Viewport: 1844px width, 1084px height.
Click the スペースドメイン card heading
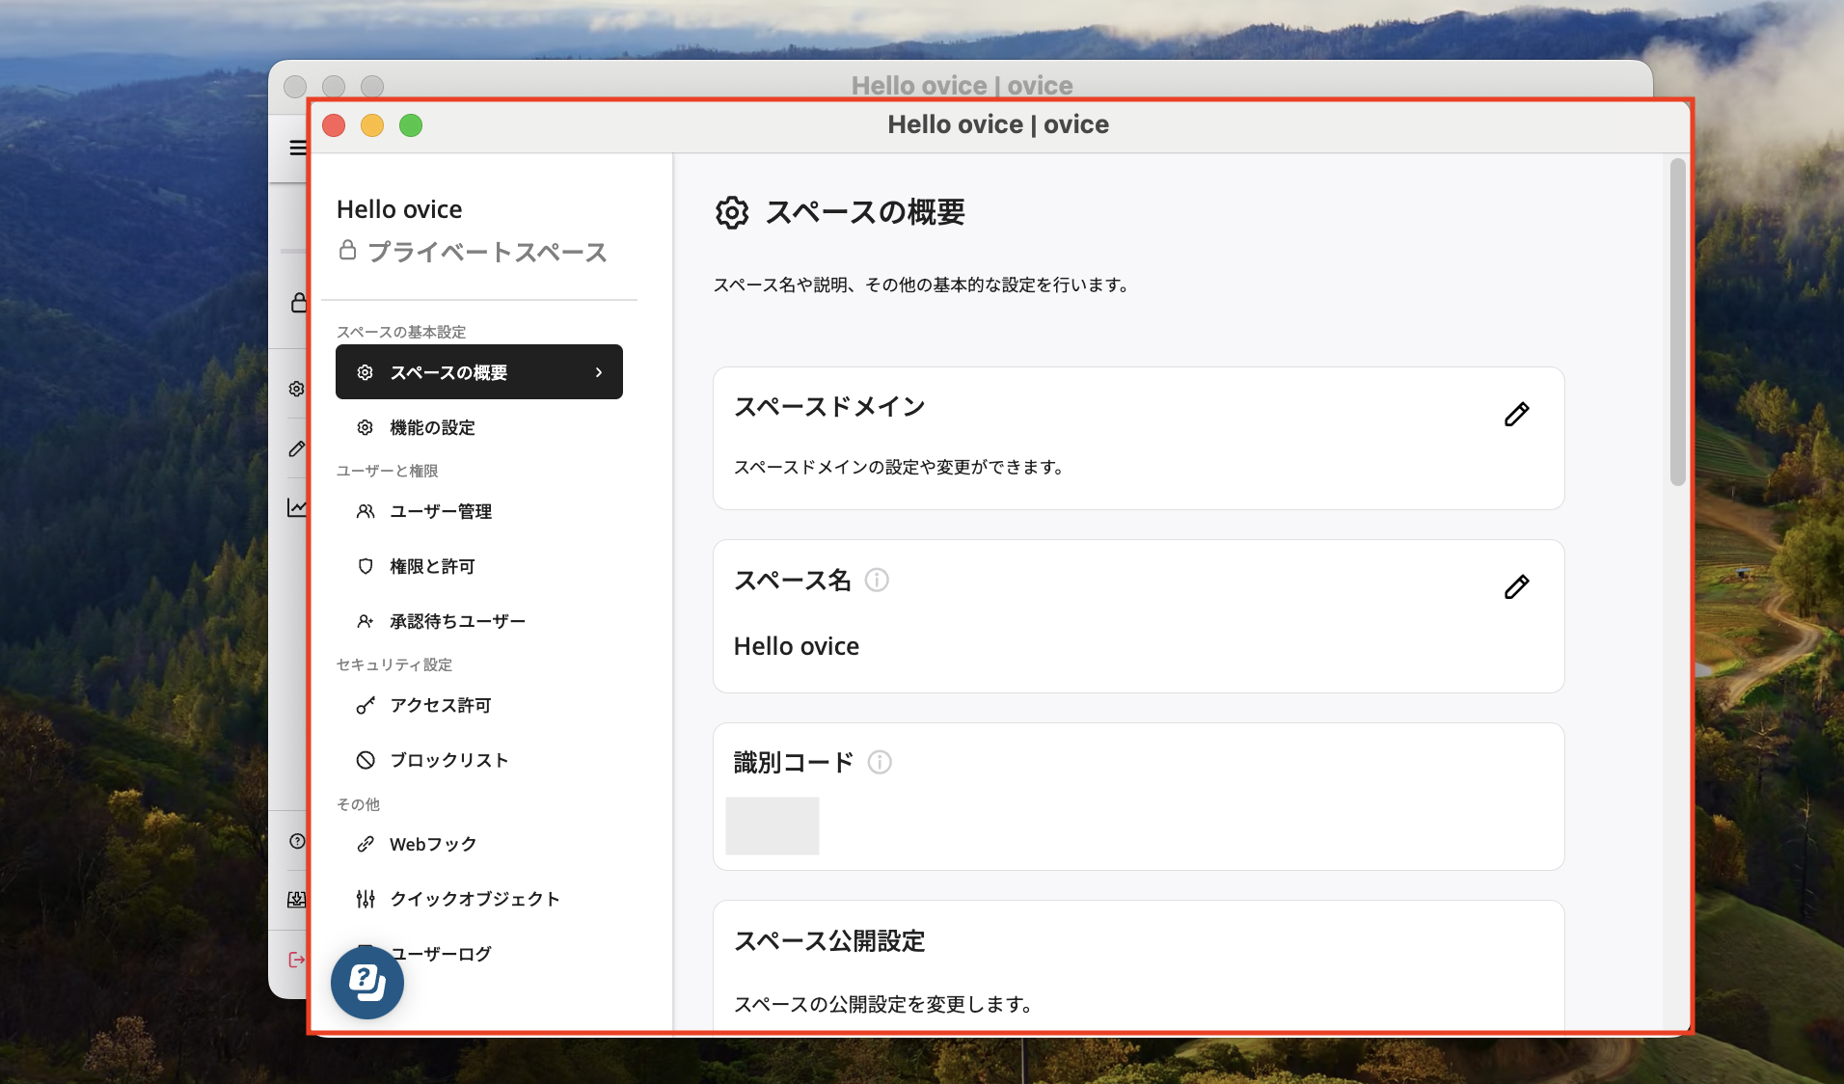coord(829,407)
